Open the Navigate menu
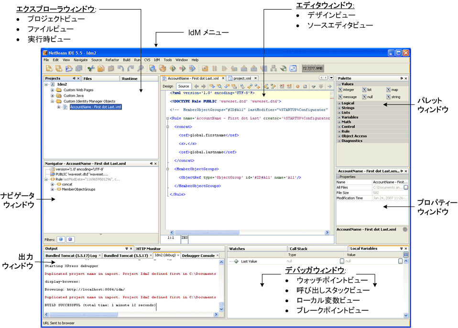The height and width of the screenshot is (328, 458). click(81, 60)
